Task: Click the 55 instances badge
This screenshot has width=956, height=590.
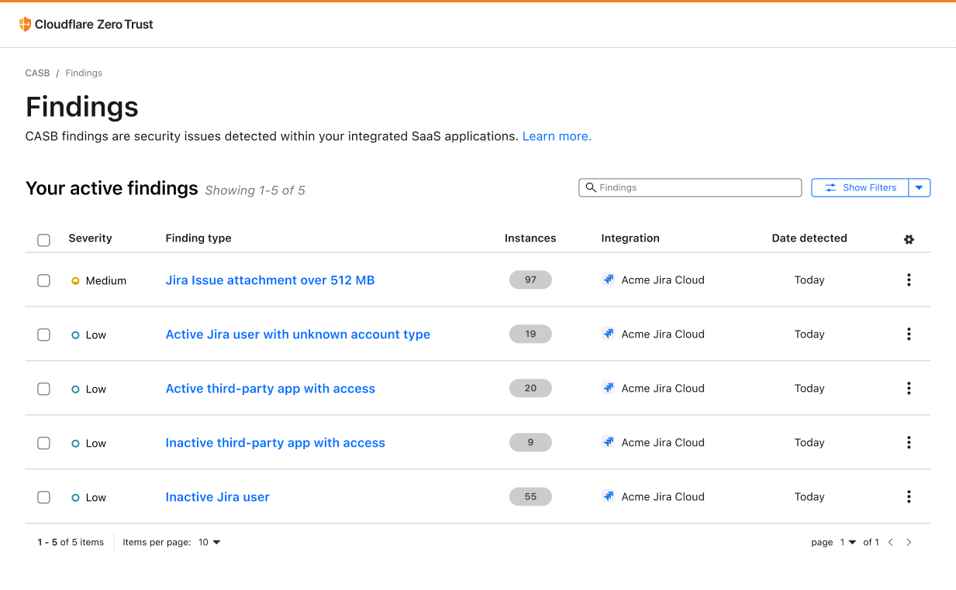Action: 530,496
